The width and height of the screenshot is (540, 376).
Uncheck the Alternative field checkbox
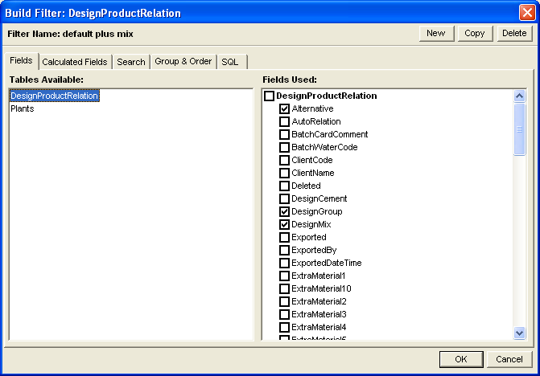point(284,108)
